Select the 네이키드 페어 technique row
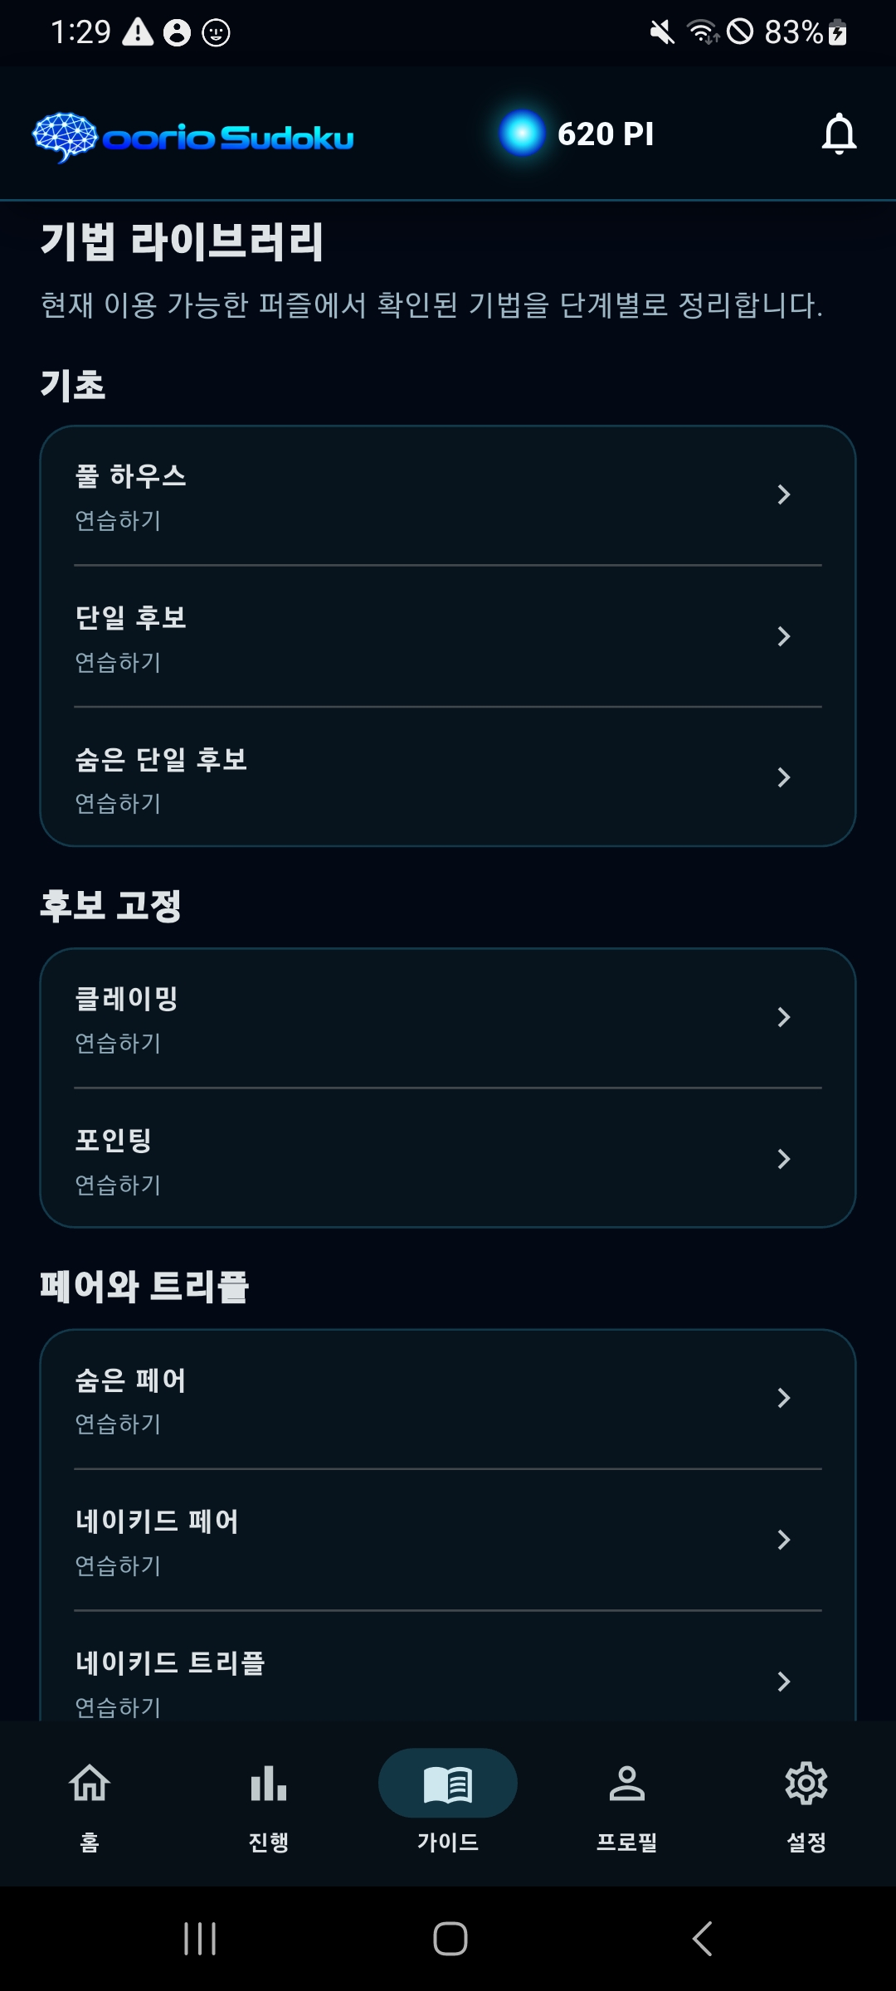 coord(448,1540)
